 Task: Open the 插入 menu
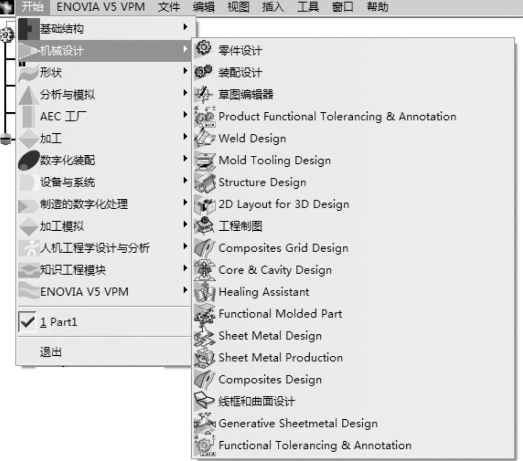coord(273,7)
